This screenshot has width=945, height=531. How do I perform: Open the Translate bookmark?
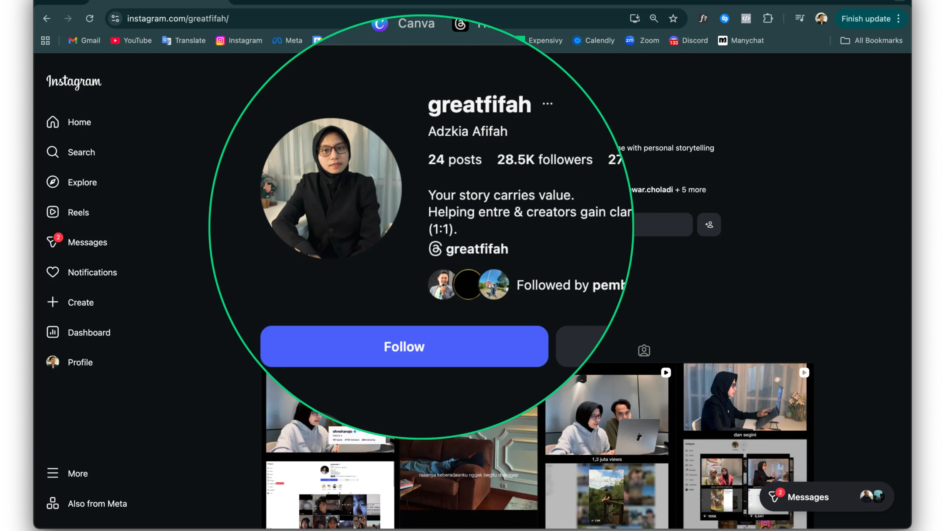[184, 41]
